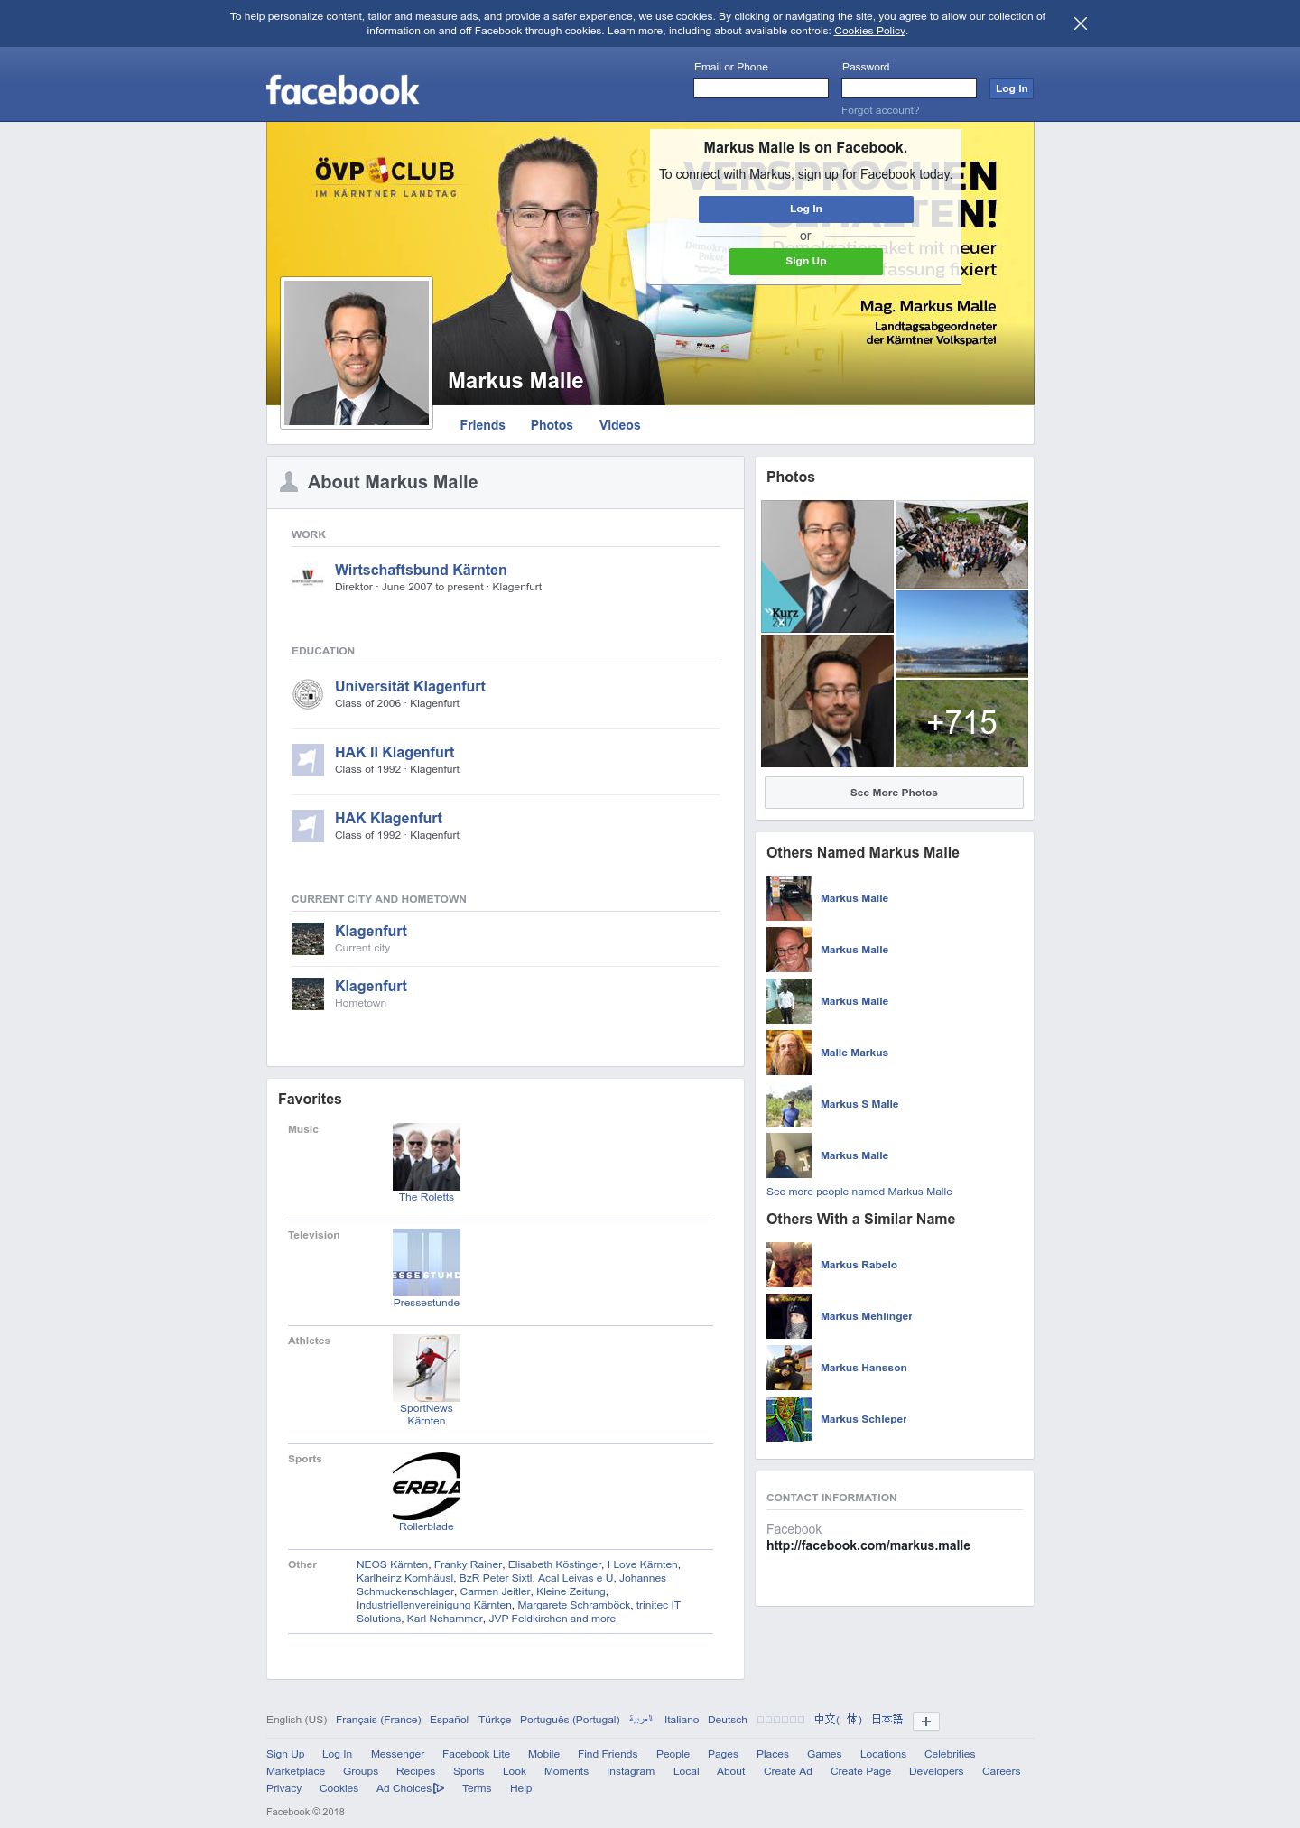
Task: Click the Ad Choices triangle icon
Action: click(x=439, y=1788)
